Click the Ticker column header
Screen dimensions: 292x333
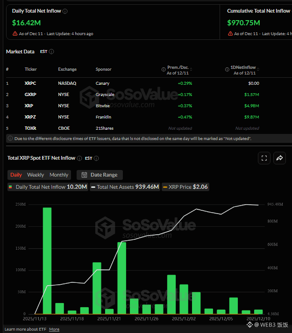[31, 69]
